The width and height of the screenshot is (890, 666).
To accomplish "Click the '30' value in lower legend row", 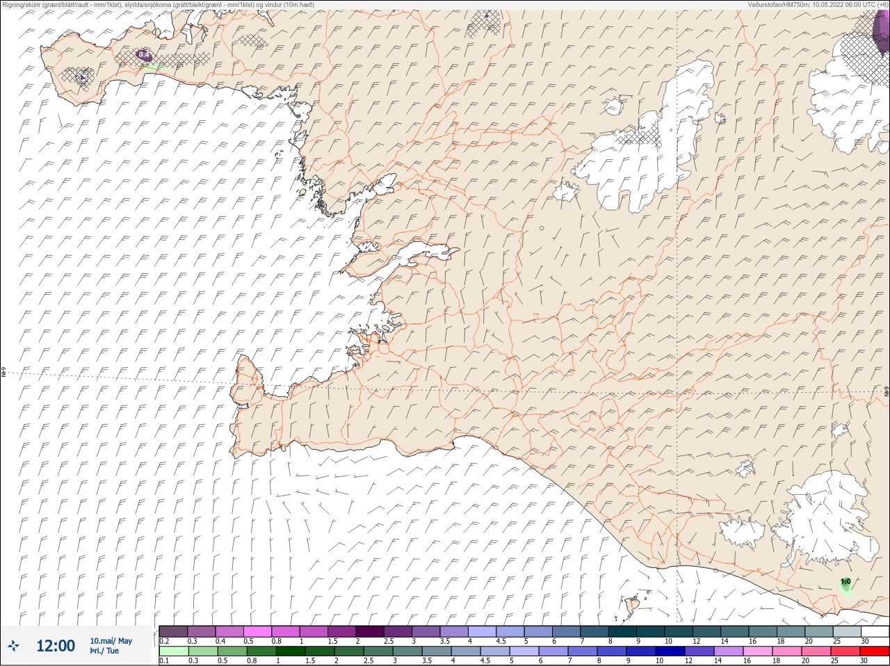I will [x=865, y=661].
